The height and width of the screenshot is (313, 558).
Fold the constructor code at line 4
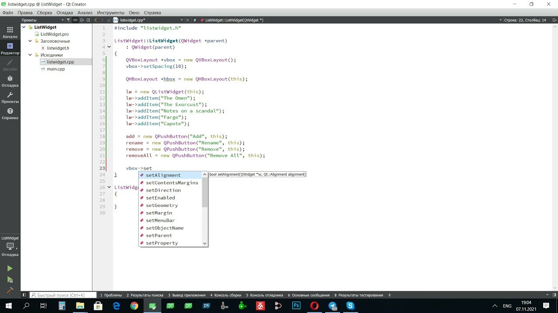(109, 47)
